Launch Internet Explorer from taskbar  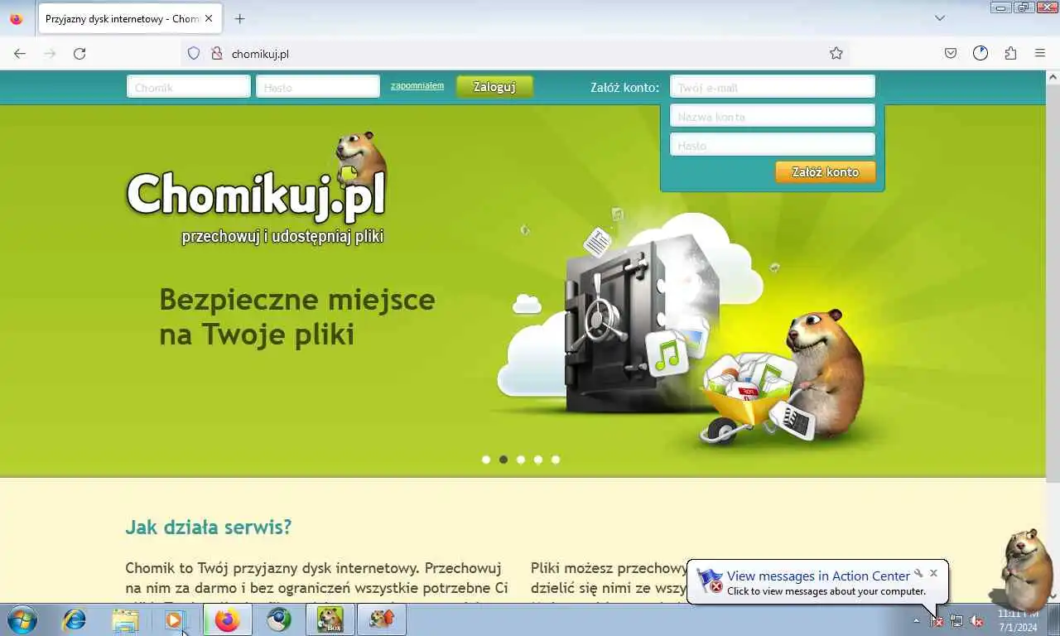pos(75,619)
